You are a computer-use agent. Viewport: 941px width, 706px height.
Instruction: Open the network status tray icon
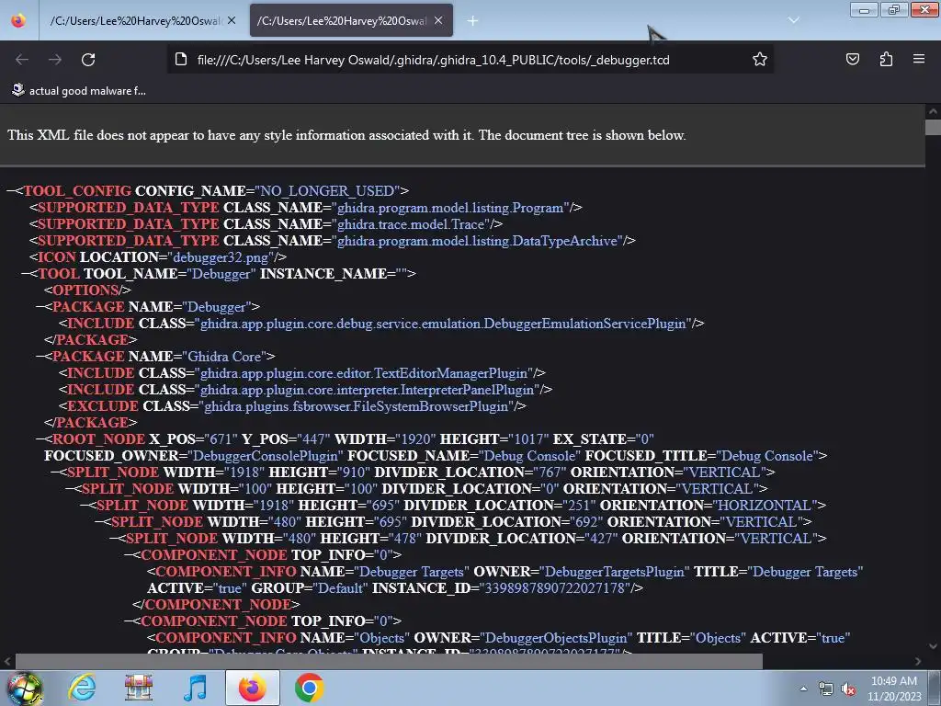tap(826, 689)
